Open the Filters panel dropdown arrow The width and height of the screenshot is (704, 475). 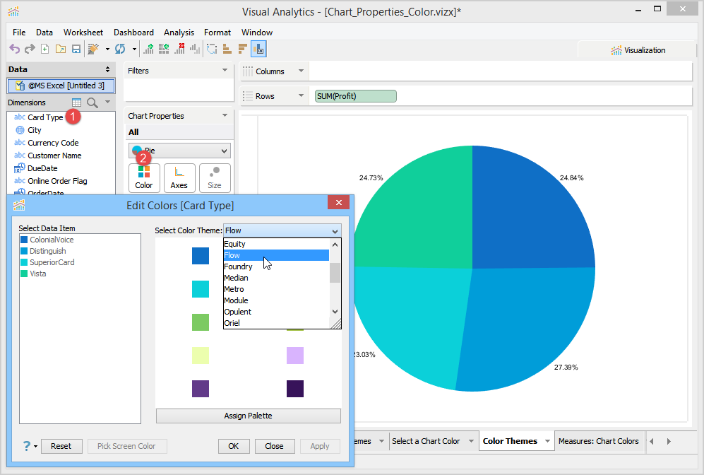coord(225,71)
